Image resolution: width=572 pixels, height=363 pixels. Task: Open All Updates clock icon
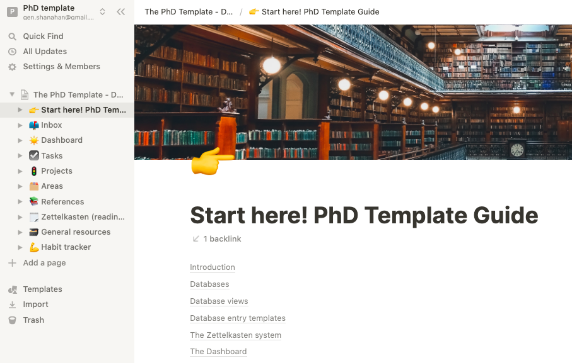[12, 52]
